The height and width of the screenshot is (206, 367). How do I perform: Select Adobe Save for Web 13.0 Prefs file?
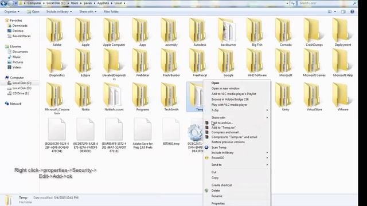point(143,133)
